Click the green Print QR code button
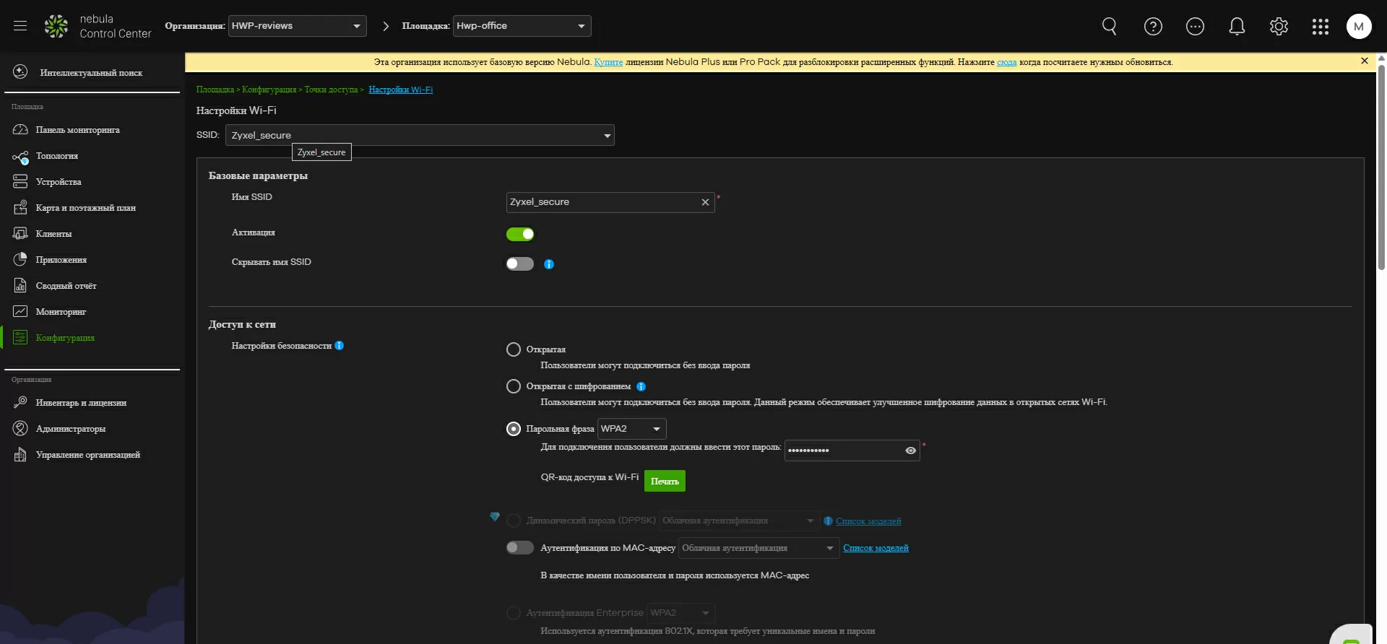Viewport: 1387px width, 644px height. [665, 481]
